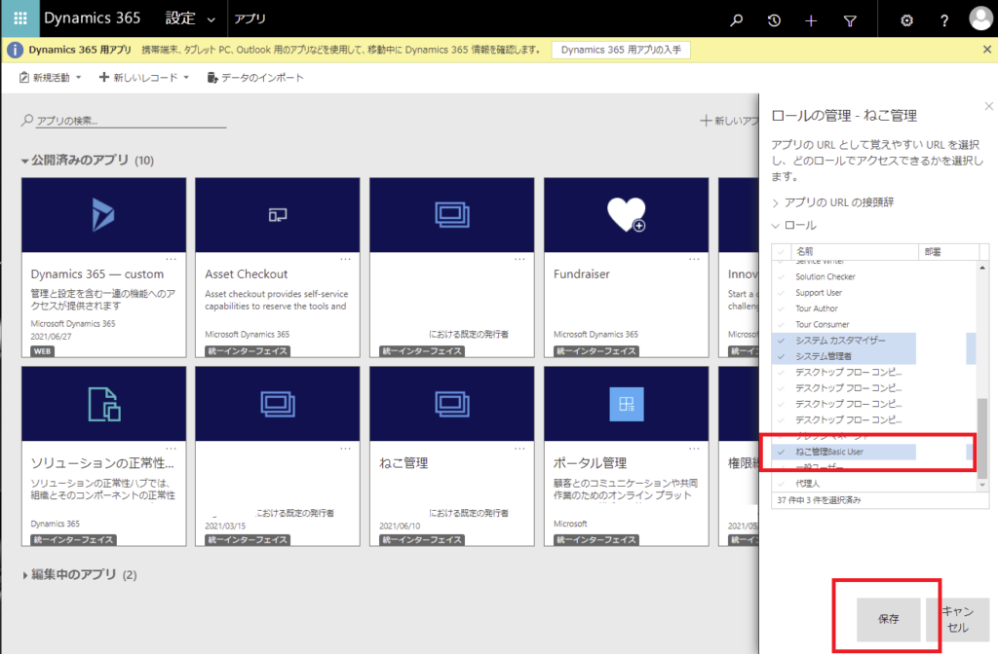Click the アプリの検索 search field
Screen dimensions: 998x654
tap(131, 120)
